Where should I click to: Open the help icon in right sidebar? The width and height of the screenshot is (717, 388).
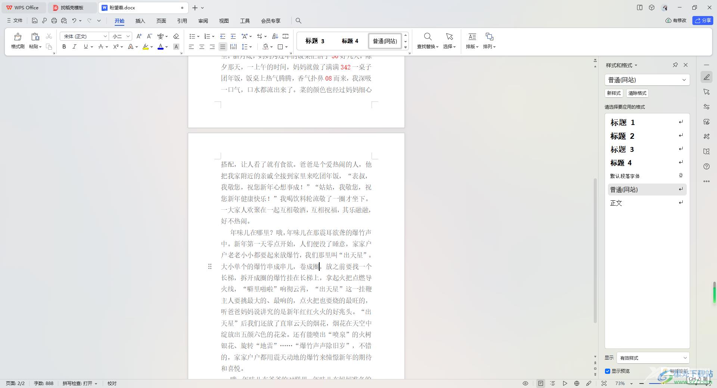[707, 166]
